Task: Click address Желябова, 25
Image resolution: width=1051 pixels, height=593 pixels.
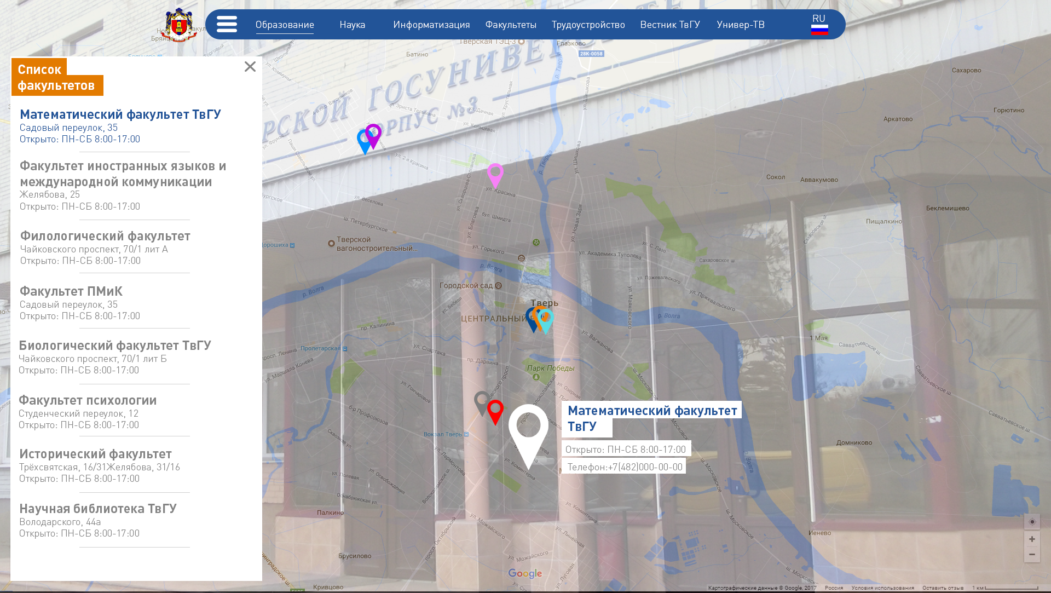Action: pyautogui.click(x=50, y=194)
